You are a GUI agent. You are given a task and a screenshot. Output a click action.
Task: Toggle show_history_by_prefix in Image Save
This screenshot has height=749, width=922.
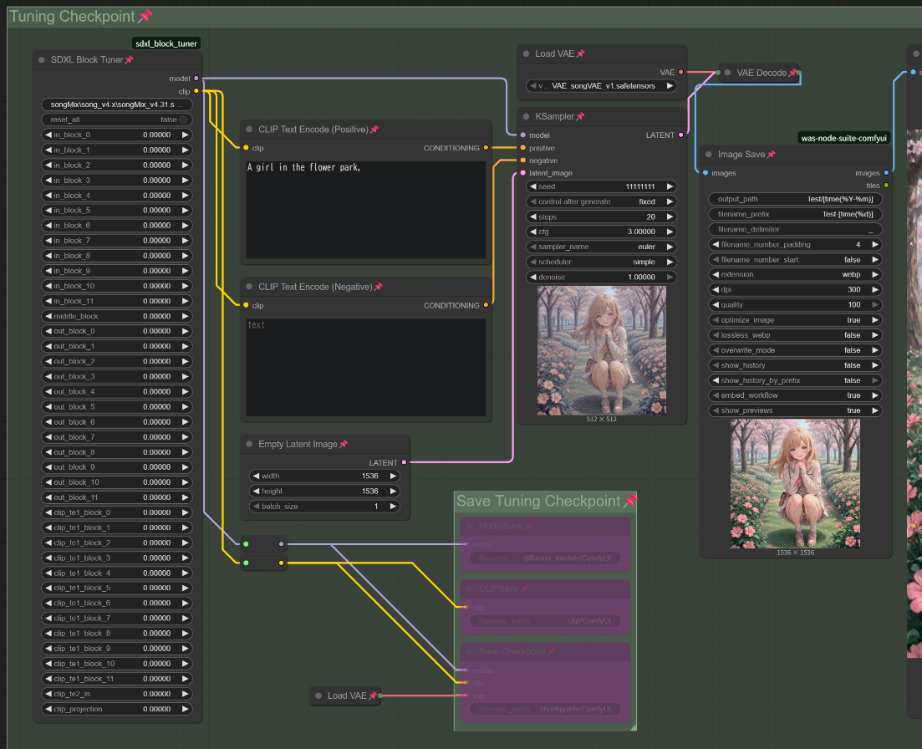tap(795, 380)
